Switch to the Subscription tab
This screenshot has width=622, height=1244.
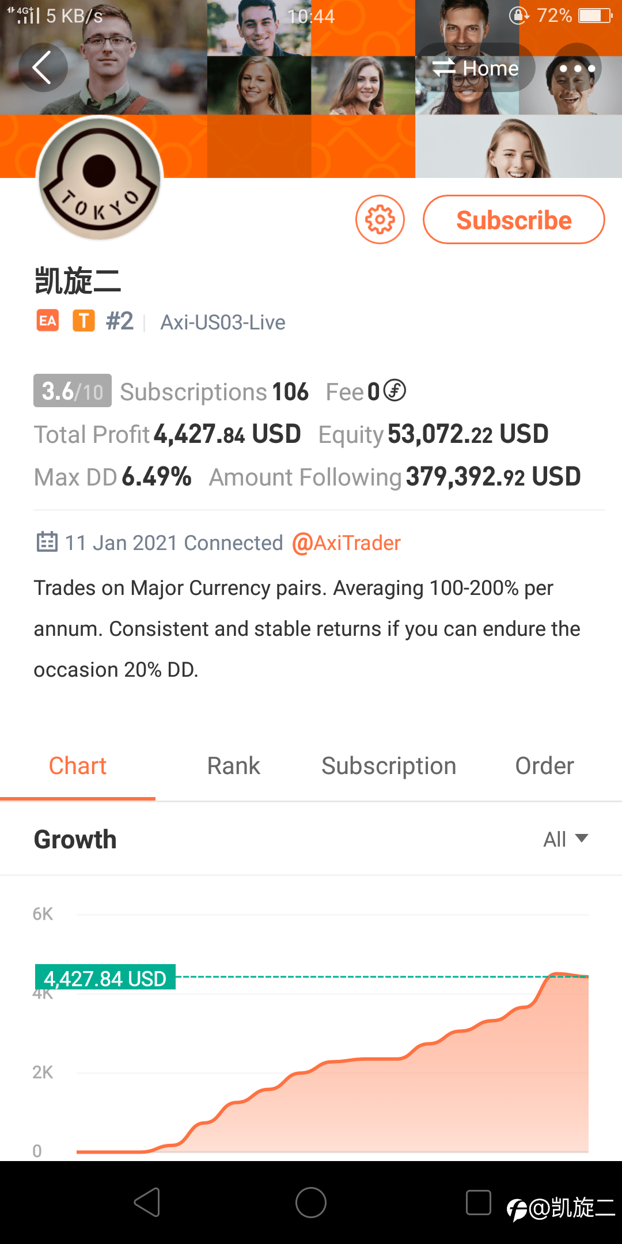point(389,766)
